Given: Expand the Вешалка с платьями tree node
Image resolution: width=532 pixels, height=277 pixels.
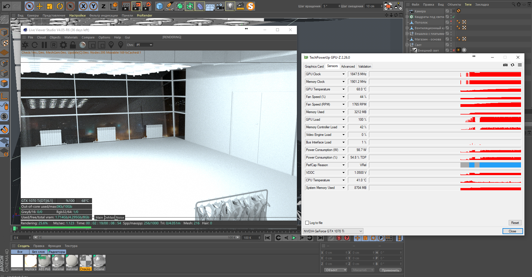Looking at the screenshot, I should click(407, 34).
